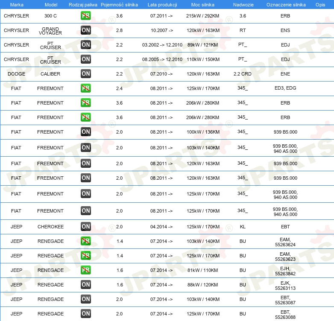
Task: Click the ED3, EDG engine code cell
Action: pyautogui.click(x=285, y=88)
